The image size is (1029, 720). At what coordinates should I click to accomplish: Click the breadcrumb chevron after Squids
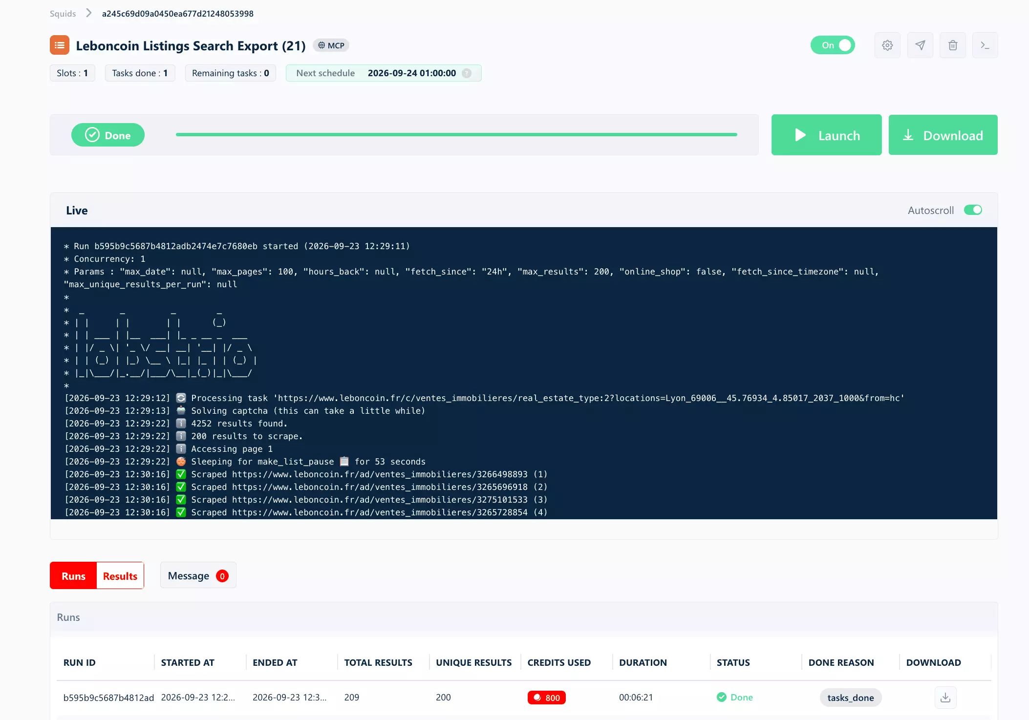coord(89,13)
